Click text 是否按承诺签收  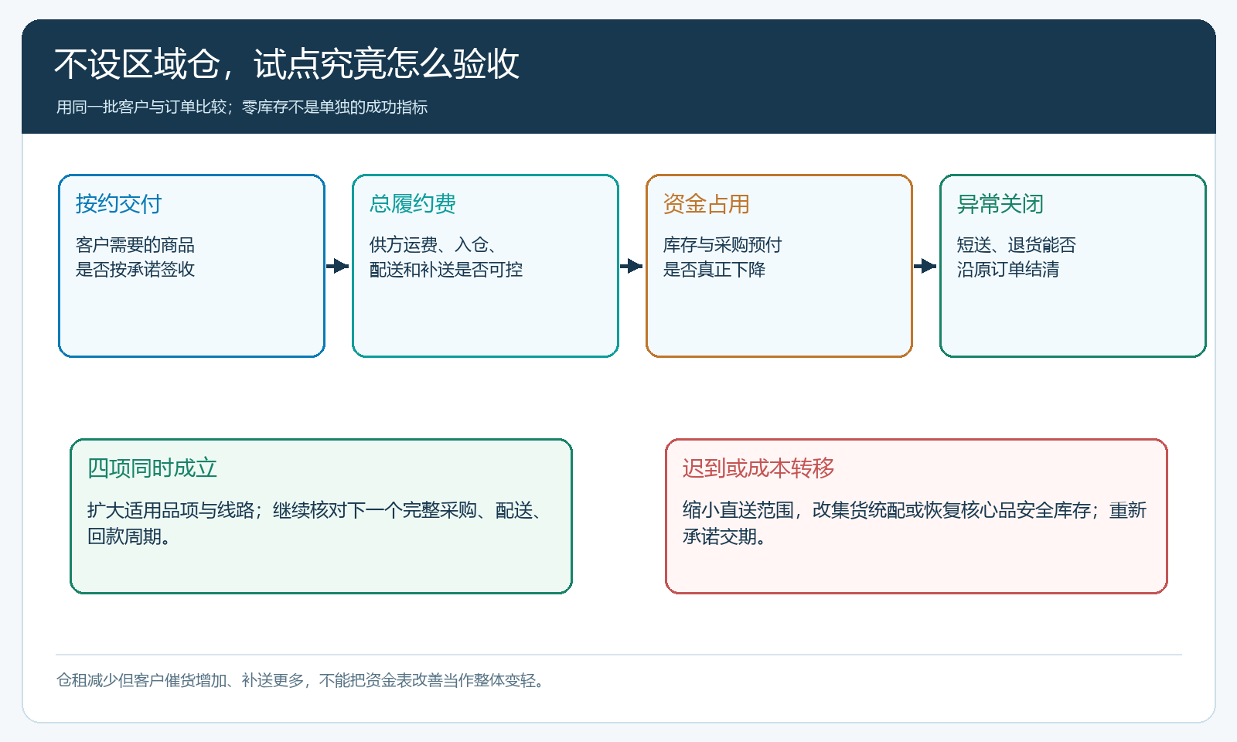click(135, 270)
